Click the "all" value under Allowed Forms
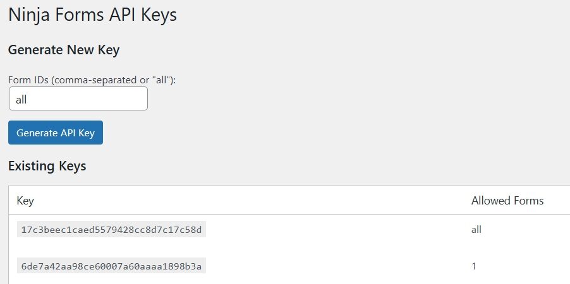Viewport: 570px width, 284px height. pos(476,229)
